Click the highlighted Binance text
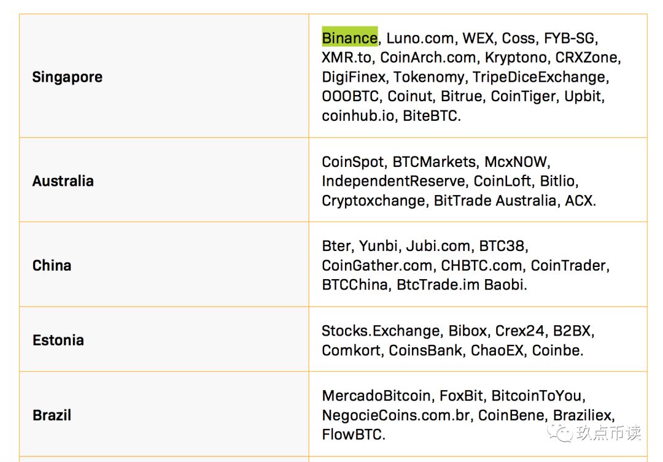 350,38
